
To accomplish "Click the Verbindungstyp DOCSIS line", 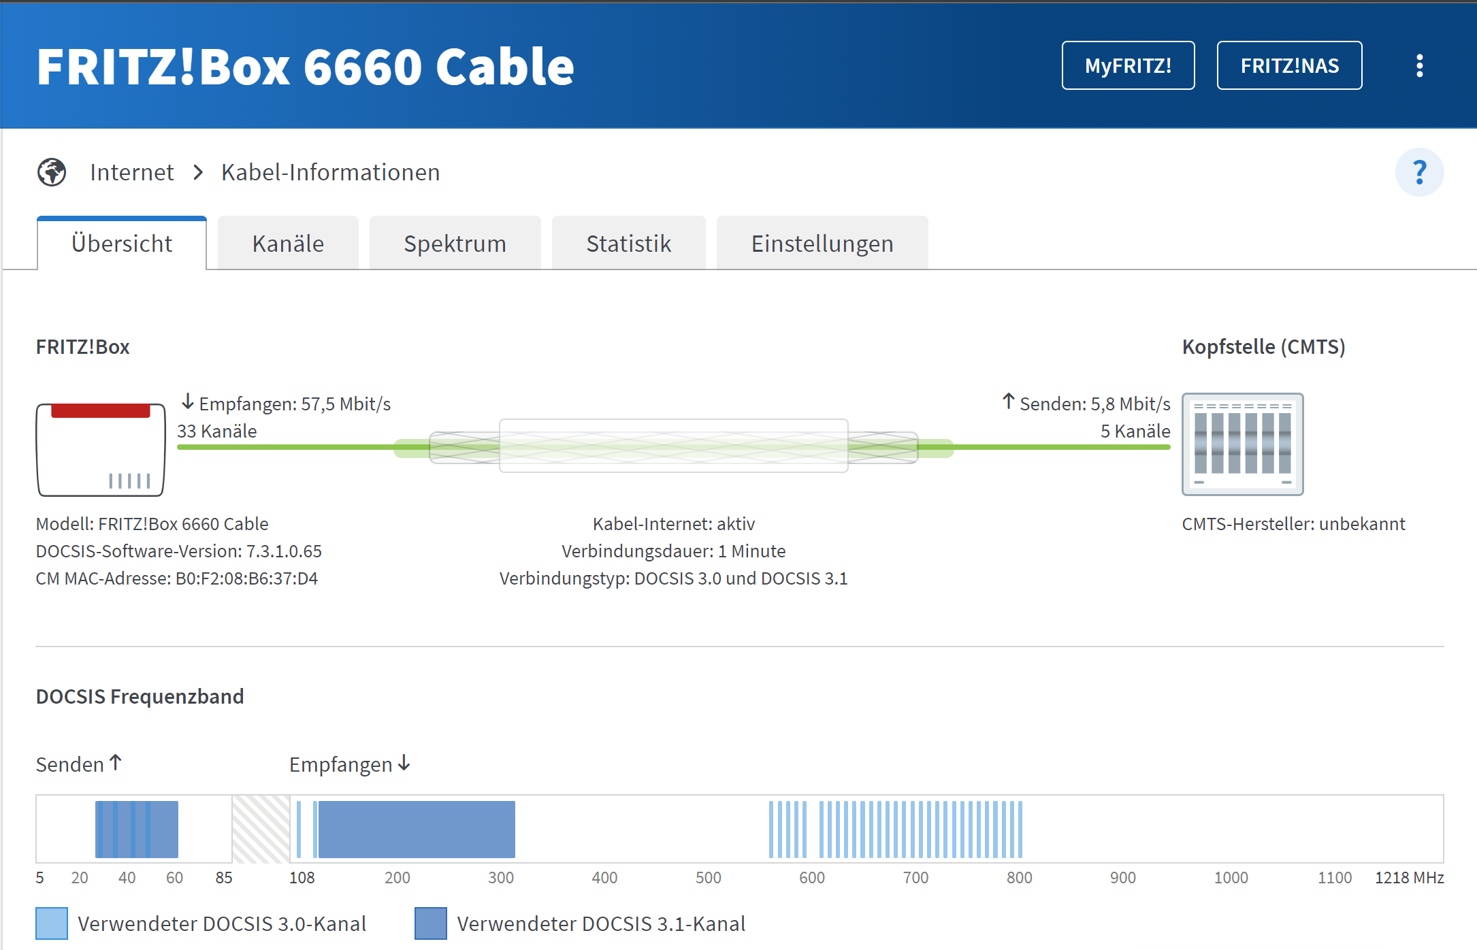I will coord(674,578).
